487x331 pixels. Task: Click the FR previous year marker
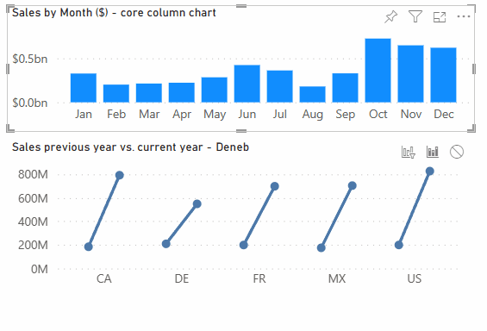click(244, 245)
